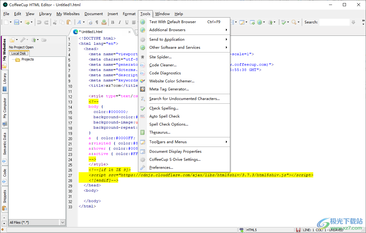Click the Undo arrow icon
This screenshot has width=366, height=233.
click(39, 22)
